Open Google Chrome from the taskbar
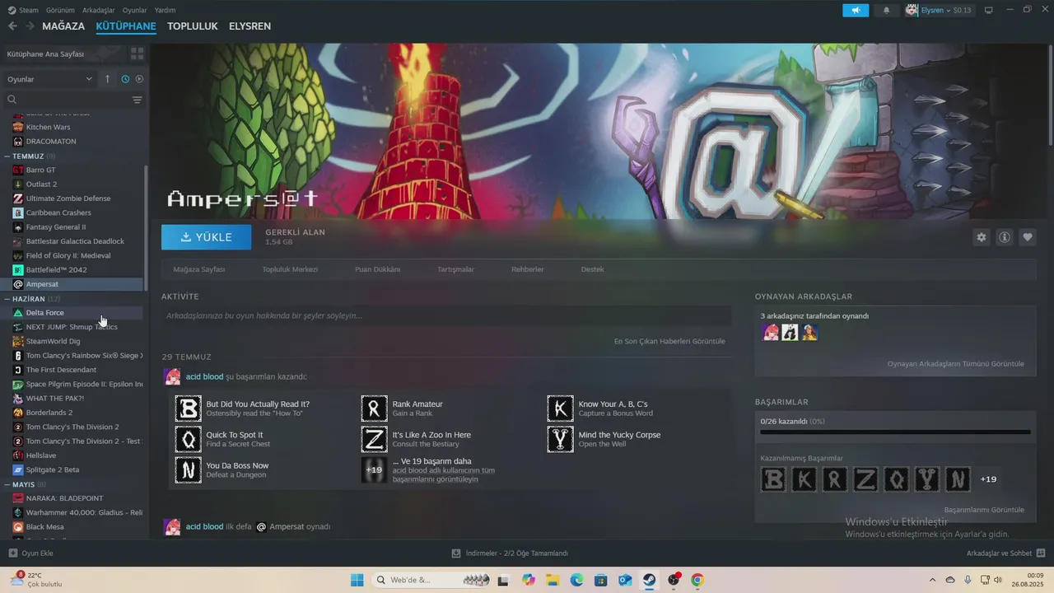 tap(697, 580)
